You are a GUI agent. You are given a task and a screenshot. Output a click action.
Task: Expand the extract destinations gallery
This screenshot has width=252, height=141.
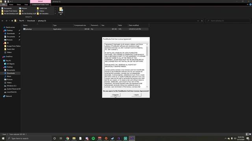click(55, 14)
